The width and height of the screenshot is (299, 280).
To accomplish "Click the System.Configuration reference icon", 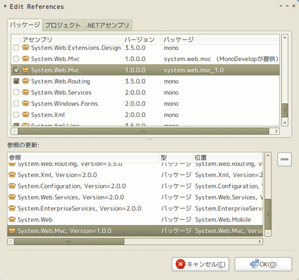I will coord(12,186).
